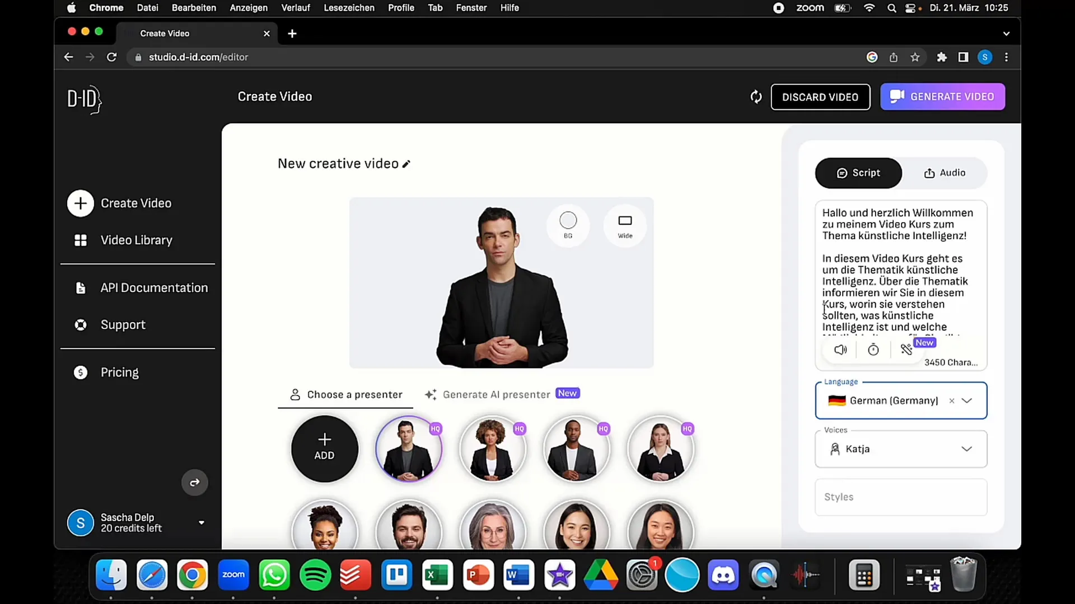Click the BG toggle icon on preview

[568, 225]
